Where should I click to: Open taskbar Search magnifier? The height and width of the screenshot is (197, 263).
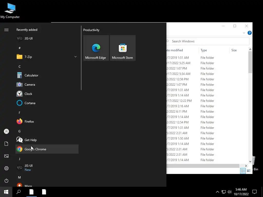click(18, 192)
